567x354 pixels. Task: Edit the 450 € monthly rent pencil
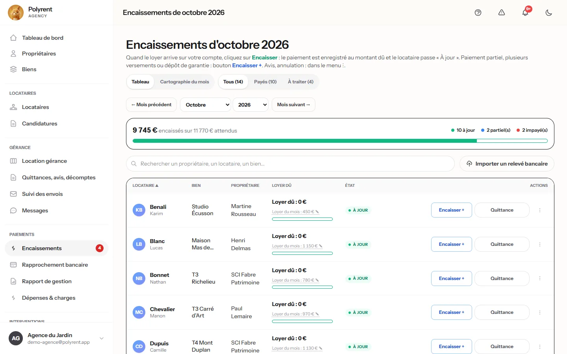click(317, 212)
